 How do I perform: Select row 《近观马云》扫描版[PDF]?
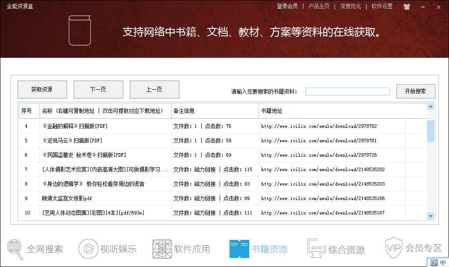point(72,141)
